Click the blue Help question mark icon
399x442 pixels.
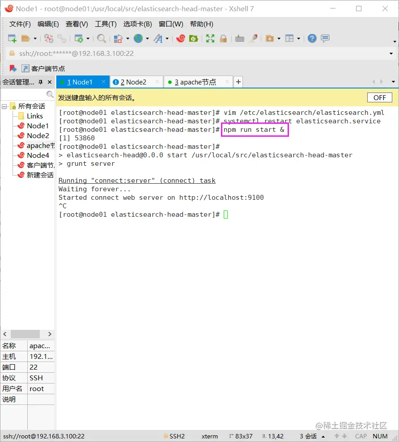click(312, 38)
